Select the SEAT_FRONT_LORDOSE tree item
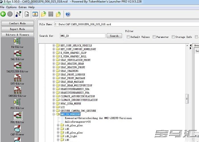The height and width of the screenshot is (142, 199). (73, 75)
